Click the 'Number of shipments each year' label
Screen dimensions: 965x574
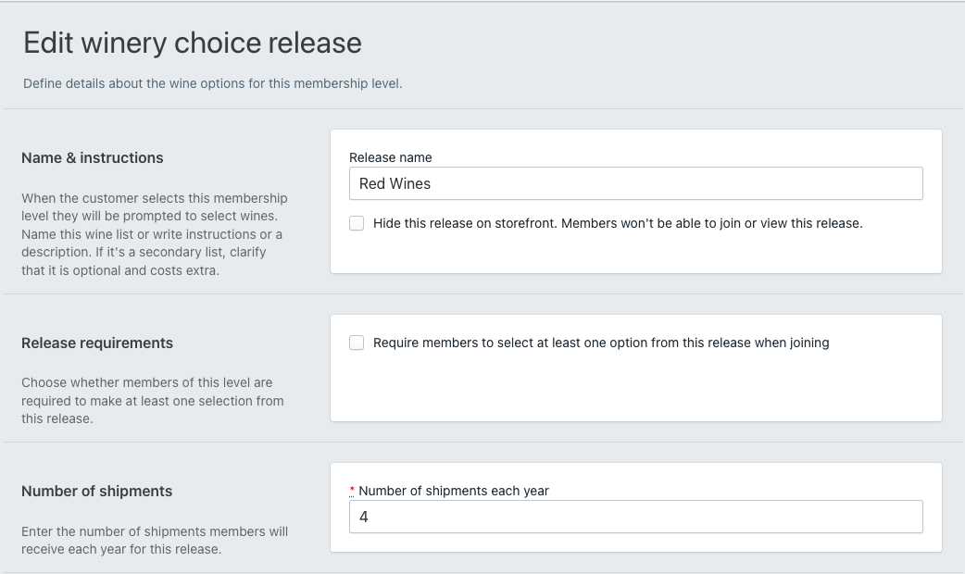click(454, 491)
